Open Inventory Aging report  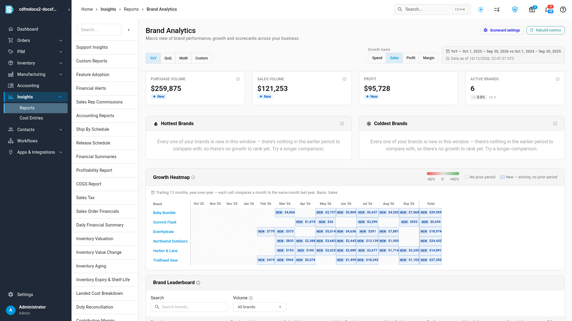click(x=105, y=266)
